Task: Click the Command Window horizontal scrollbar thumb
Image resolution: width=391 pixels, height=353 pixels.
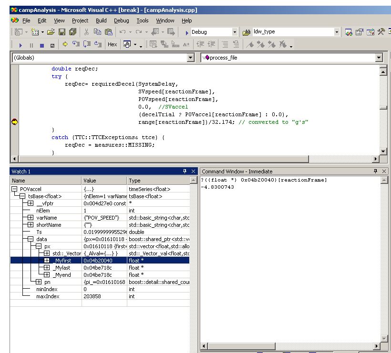Action: (x=242, y=346)
